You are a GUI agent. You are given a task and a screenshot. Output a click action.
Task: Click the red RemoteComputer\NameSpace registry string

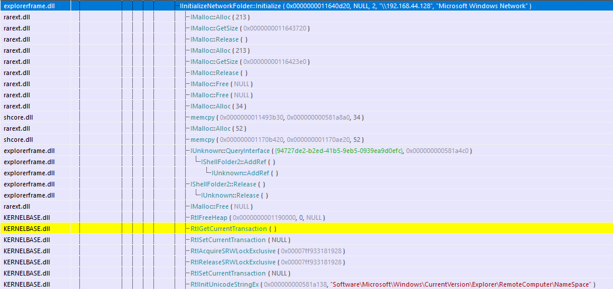461,284
